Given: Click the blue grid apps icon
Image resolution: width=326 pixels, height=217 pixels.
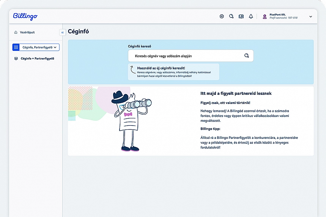Looking at the screenshot, I should 16,47.
